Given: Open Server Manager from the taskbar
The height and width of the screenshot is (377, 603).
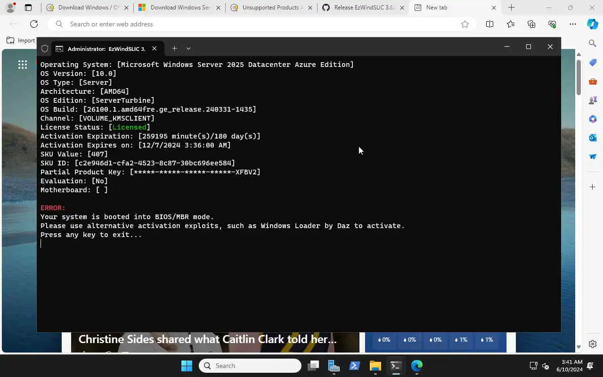Looking at the screenshot, I should pyautogui.click(x=334, y=366).
